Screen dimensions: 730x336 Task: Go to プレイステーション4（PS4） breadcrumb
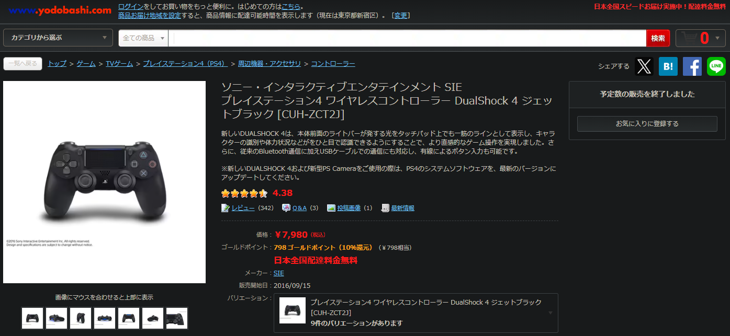coord(185,63)
